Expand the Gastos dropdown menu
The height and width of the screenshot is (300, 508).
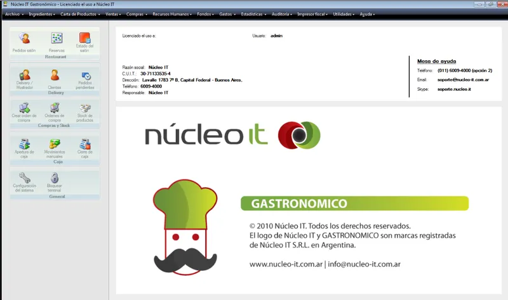tap(227, 14)
